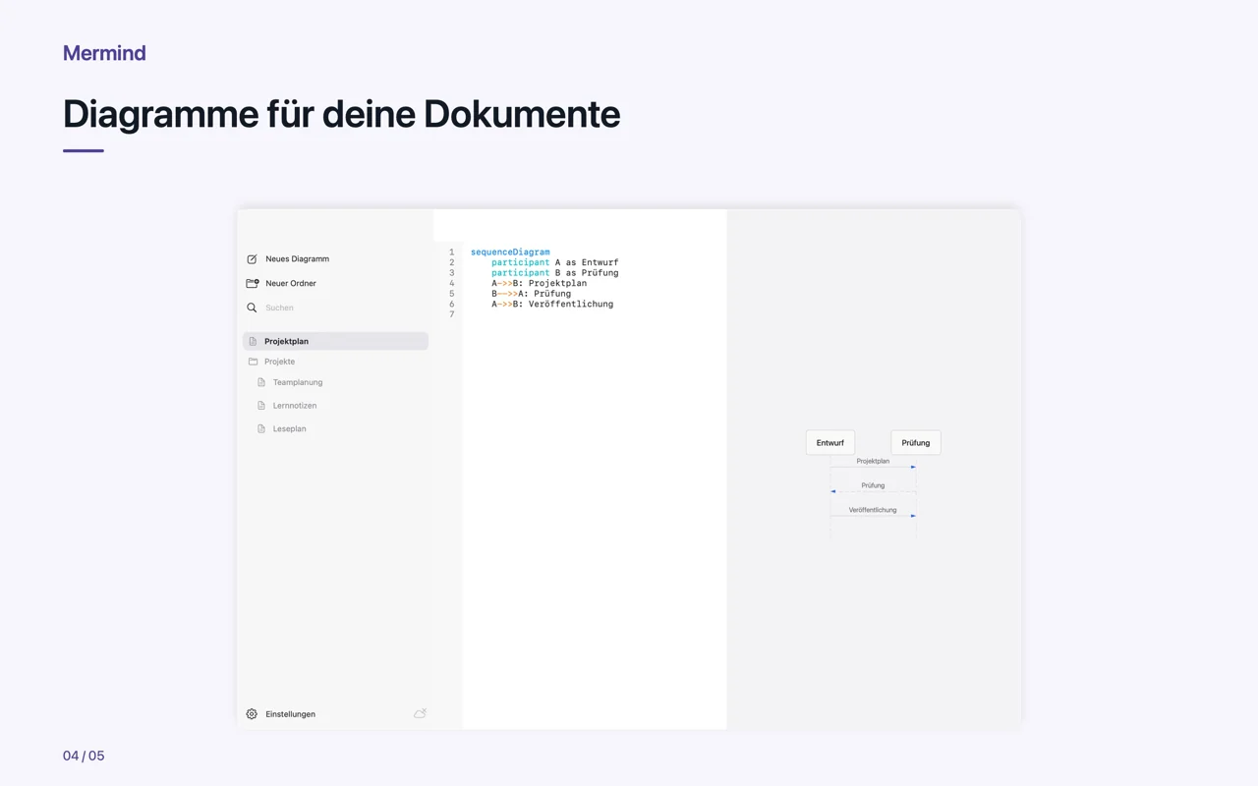1258x786 pixels.
Task: Click the magnifier search icon
Action: coord(252,308)
